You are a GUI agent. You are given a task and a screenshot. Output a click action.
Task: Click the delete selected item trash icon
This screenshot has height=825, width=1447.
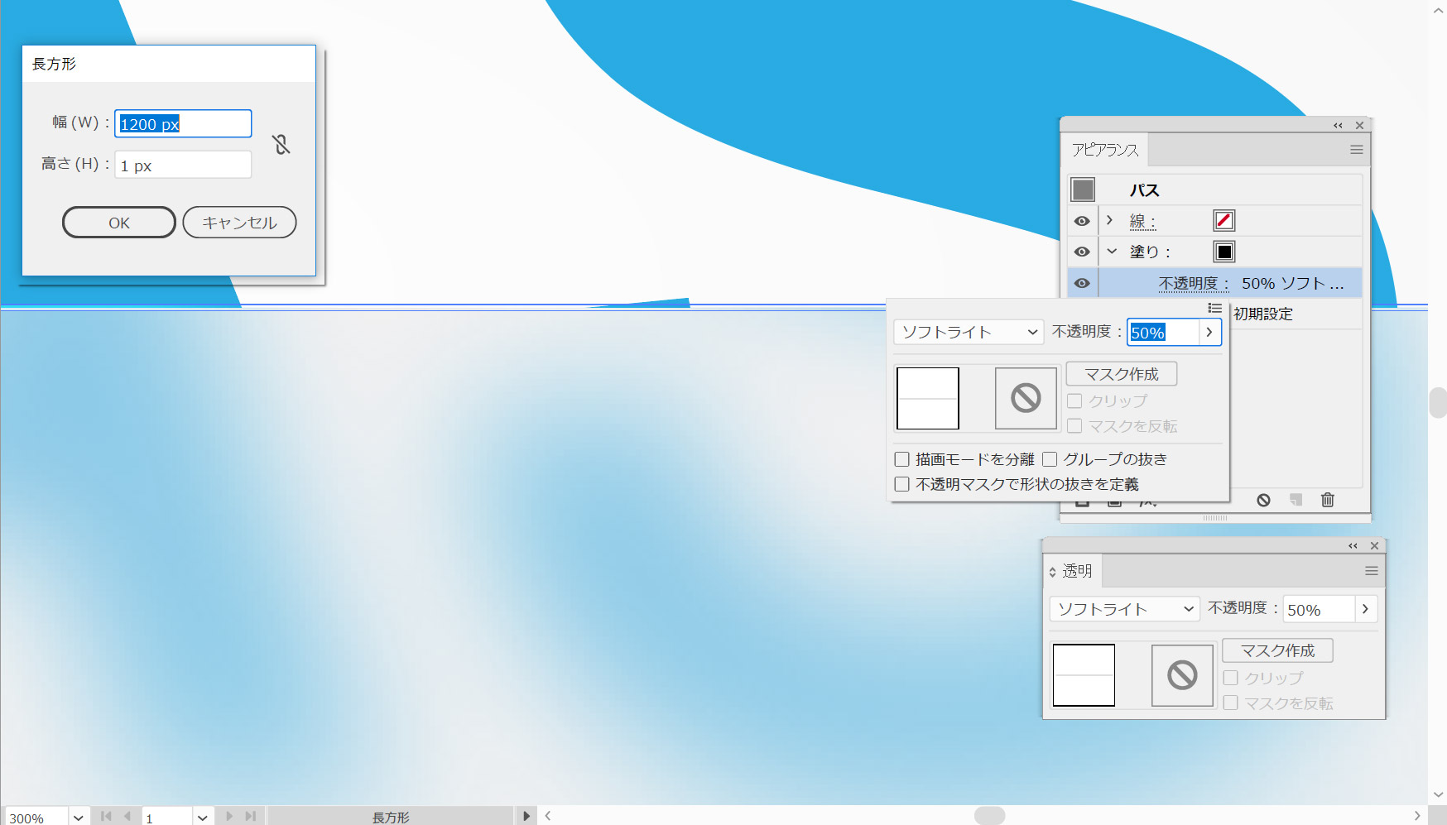[1328, 500]
